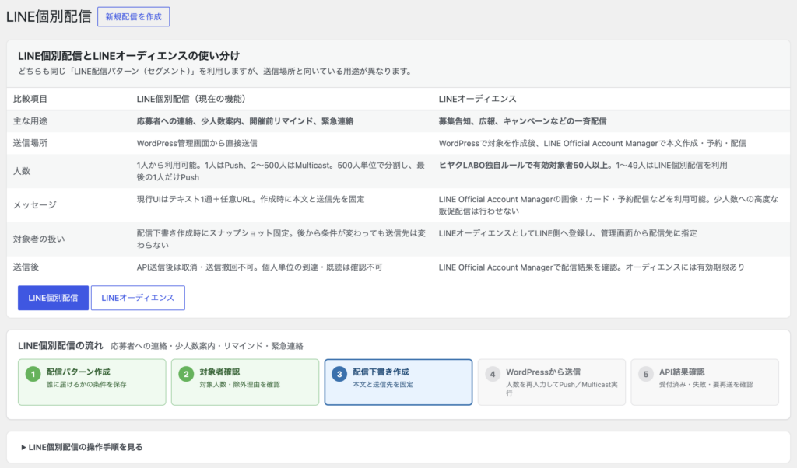
Task: Click the 新規配信を作成 button
Action: (x=133, y=17)
